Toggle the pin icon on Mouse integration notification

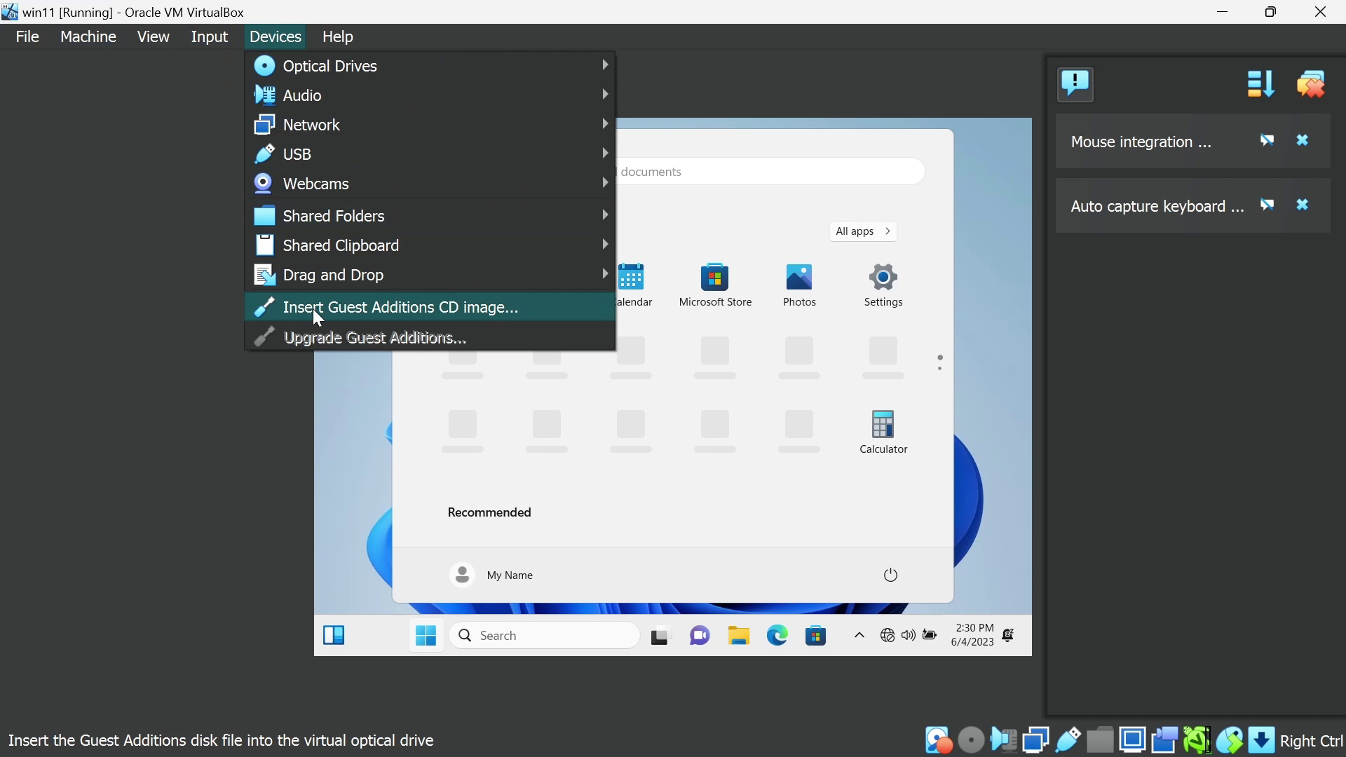pos(1267,141)
